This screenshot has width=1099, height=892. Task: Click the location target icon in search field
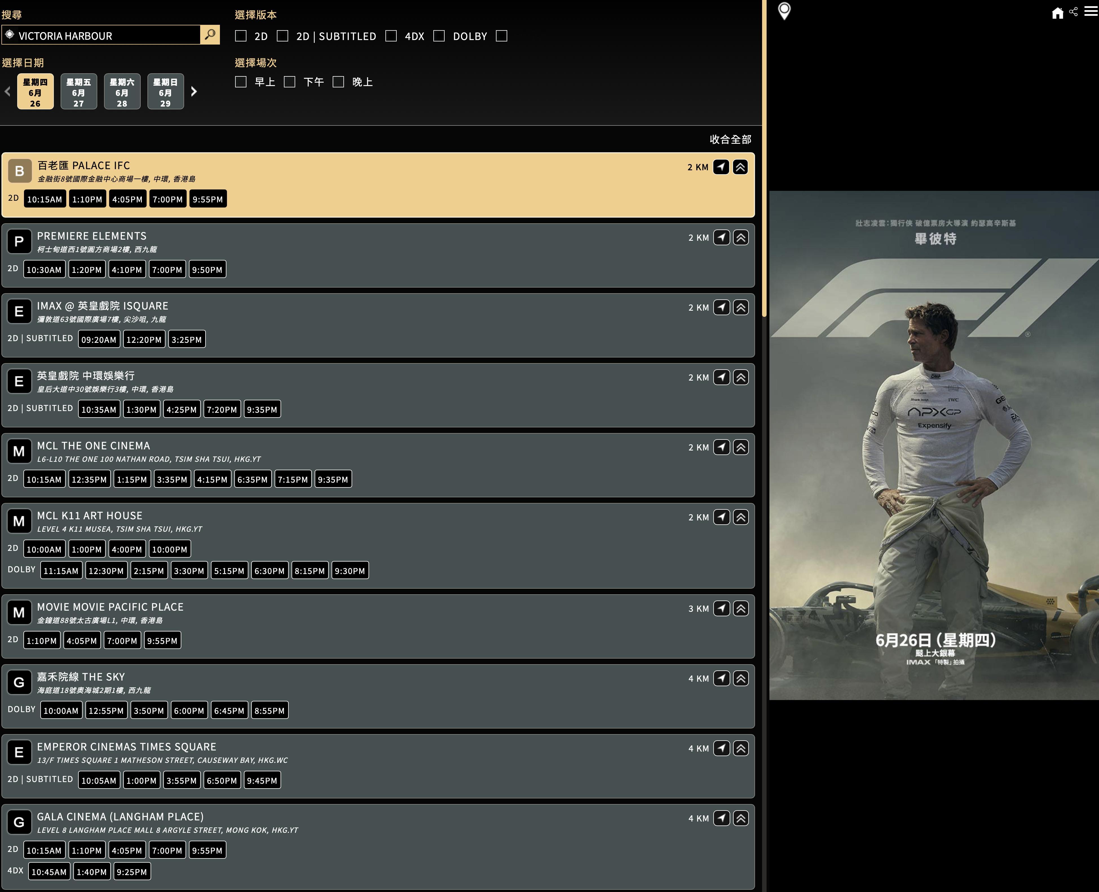(x=9, y=34)
